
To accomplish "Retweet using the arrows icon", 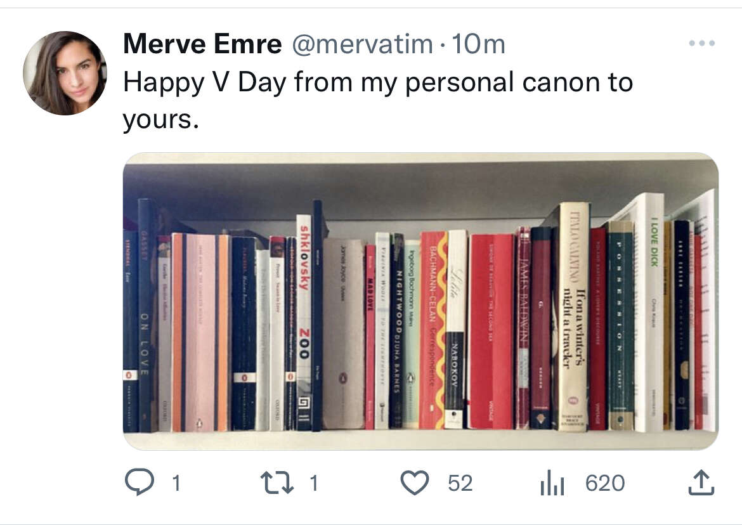I will 277,483.
